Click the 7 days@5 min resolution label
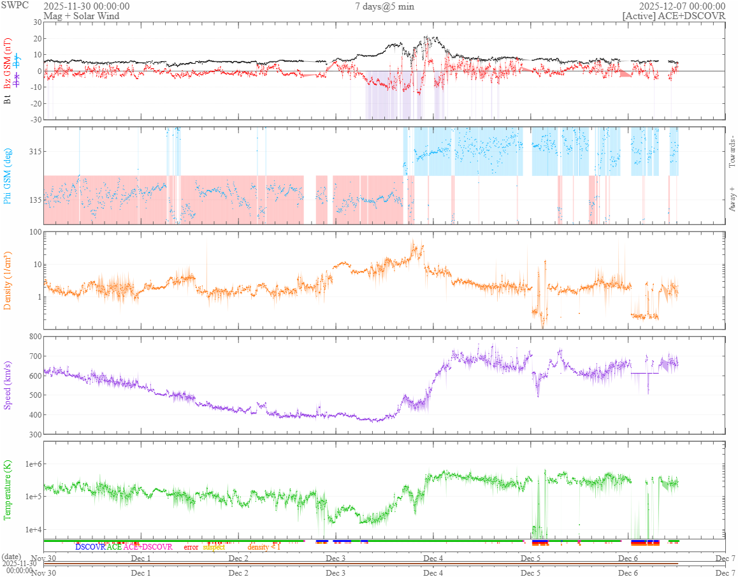 click(384, 6)
